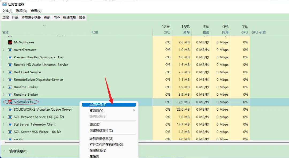The image size is (289, 158).
Task: Click the Sql Server Telemetry Client icon
Action: point(10,125)
